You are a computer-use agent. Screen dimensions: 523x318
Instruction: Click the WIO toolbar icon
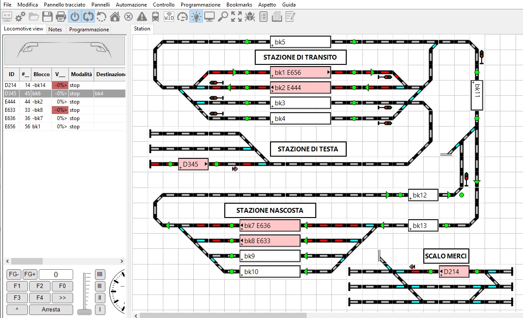pyautogui.click(x=169, y=17)
